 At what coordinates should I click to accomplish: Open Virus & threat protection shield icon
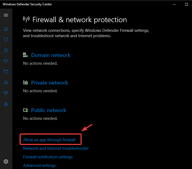6,40
